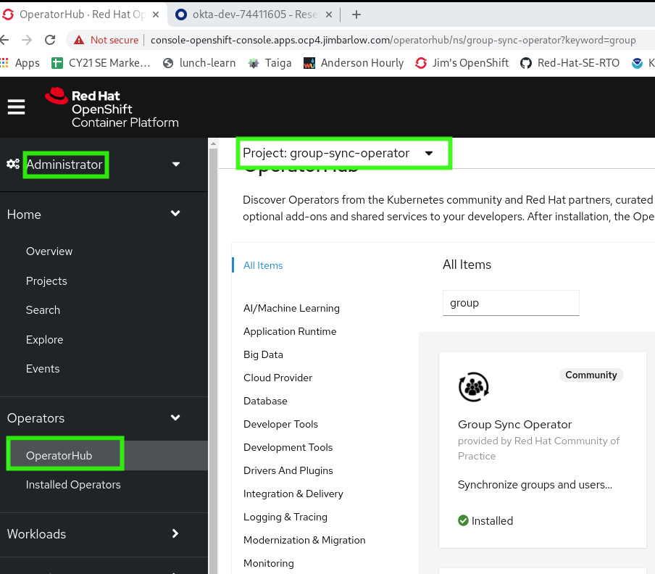
Task: Switch to the okta-dev-74411605 tab
Action: click(254, 14)
